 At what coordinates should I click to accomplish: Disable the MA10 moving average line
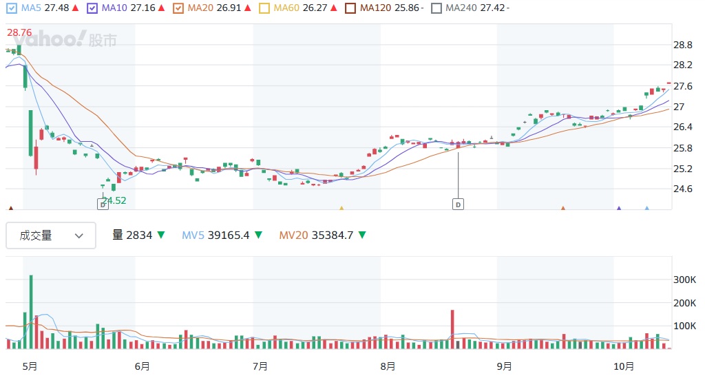pyautogui.click(x=93, y=8)
